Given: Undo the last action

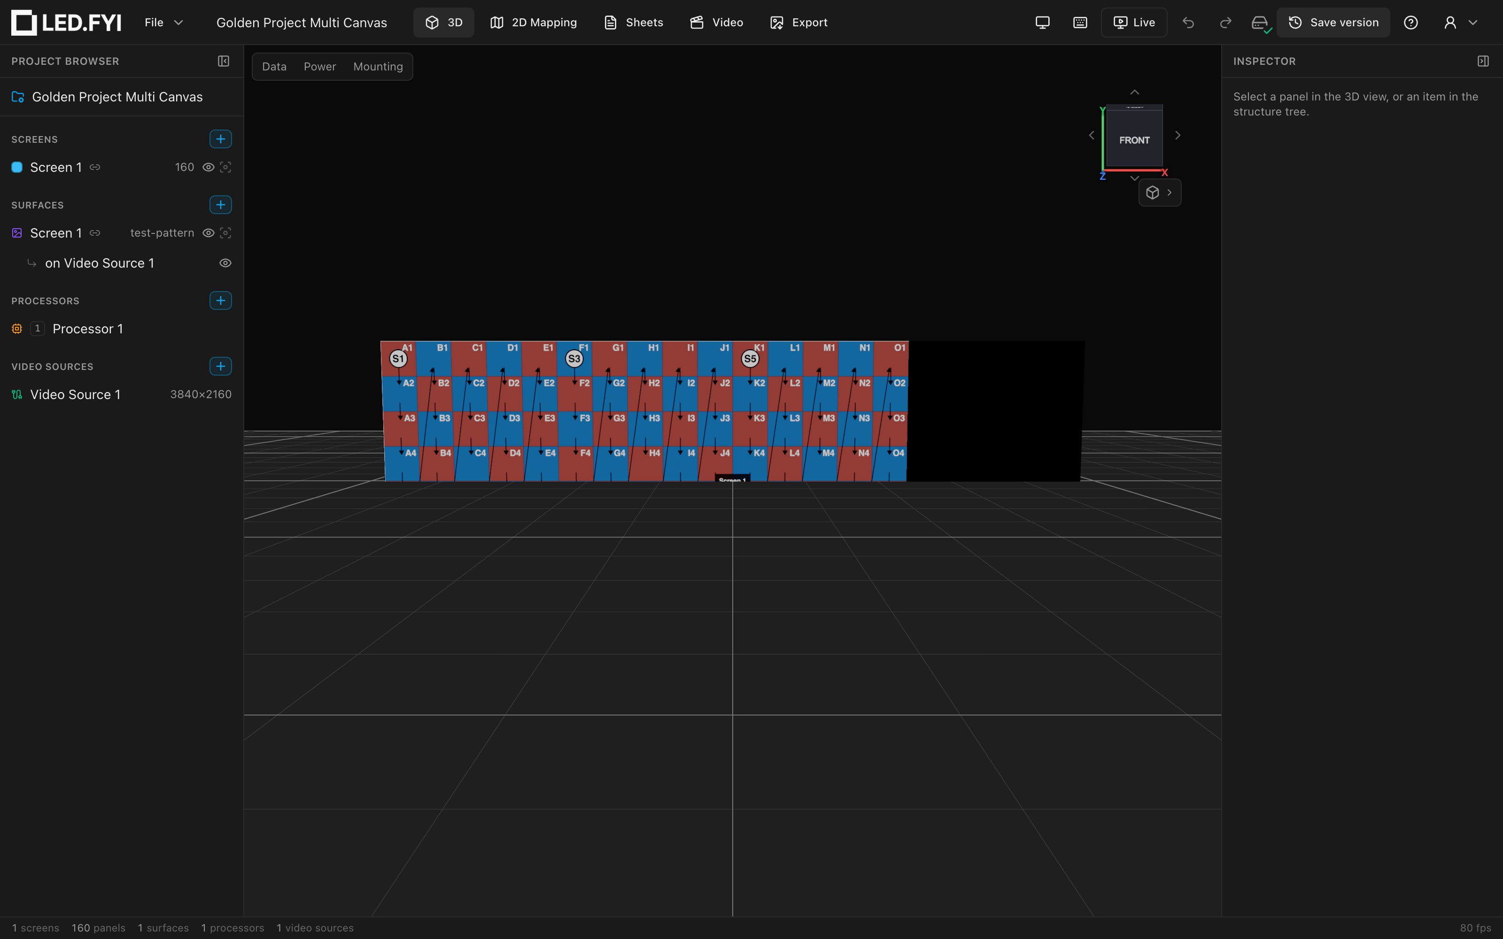Looking at the screenshot, I should point(1188,23).
